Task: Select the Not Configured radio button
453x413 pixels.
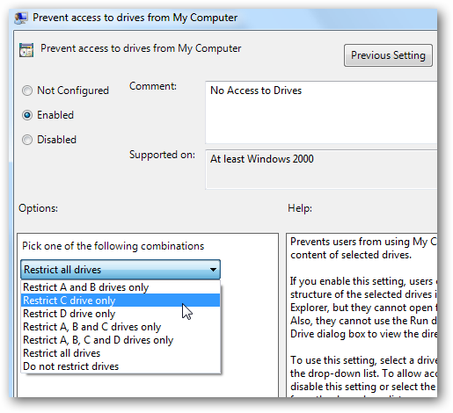Action: click(27, 91)
